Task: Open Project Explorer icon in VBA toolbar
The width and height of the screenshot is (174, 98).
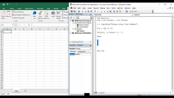Action: pos(114,11)
